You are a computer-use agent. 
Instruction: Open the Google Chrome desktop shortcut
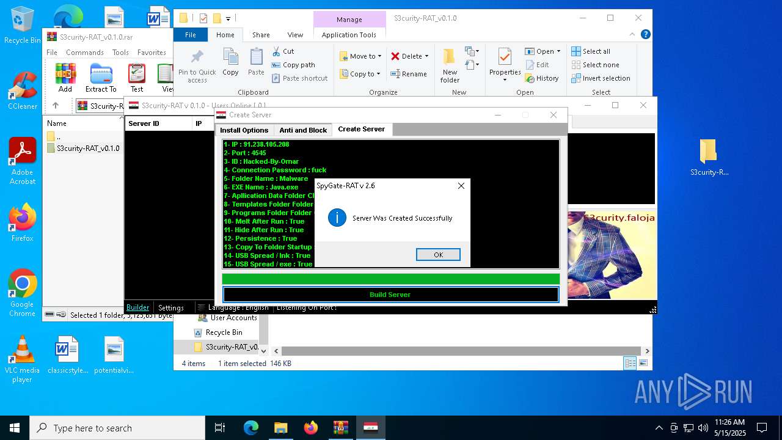[22, 293]
